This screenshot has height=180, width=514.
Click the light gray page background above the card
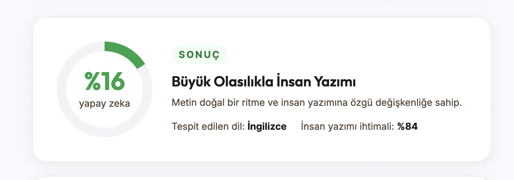(x=257, y=8)
